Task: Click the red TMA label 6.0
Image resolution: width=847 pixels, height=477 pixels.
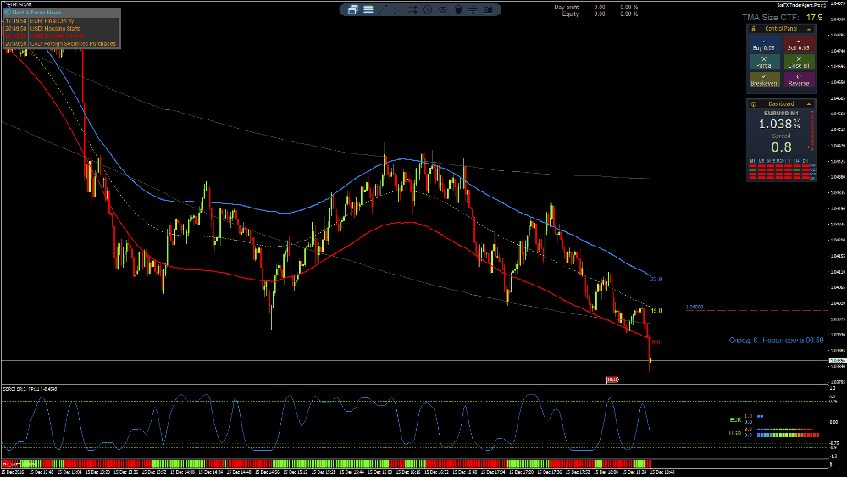Action: click(656, 342)
